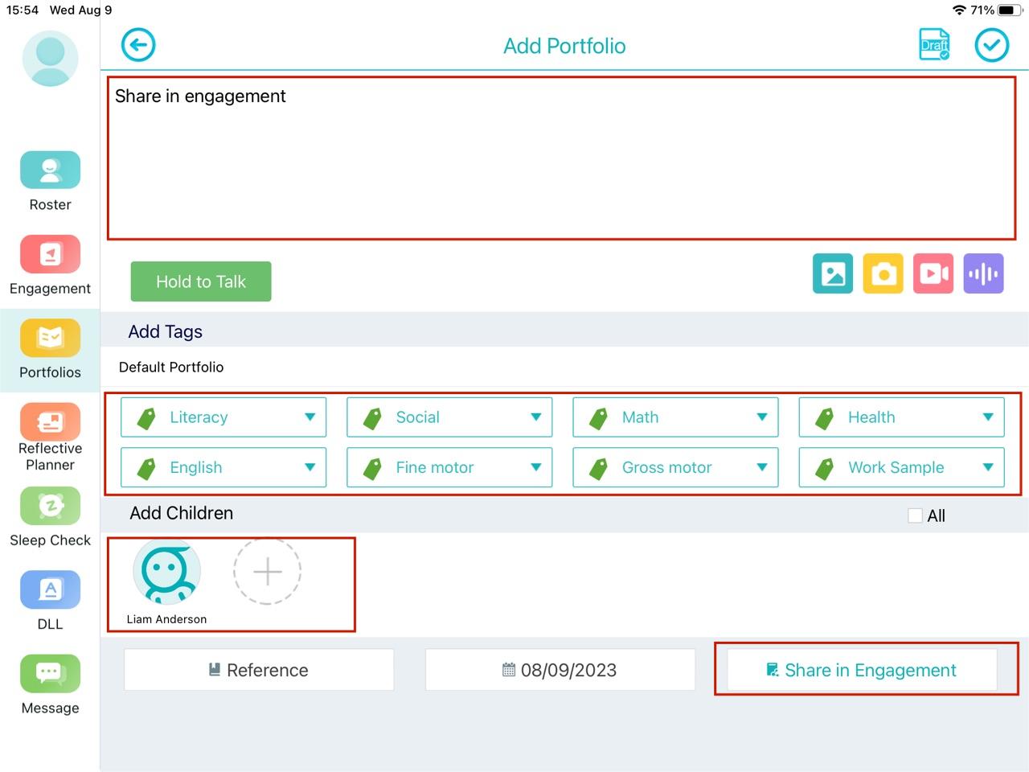Click the add child plus icon
1029x772 pixels.
(267, 571)
